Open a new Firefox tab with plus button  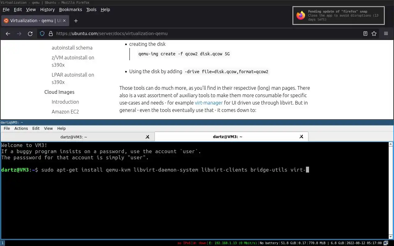pos(76,21)
